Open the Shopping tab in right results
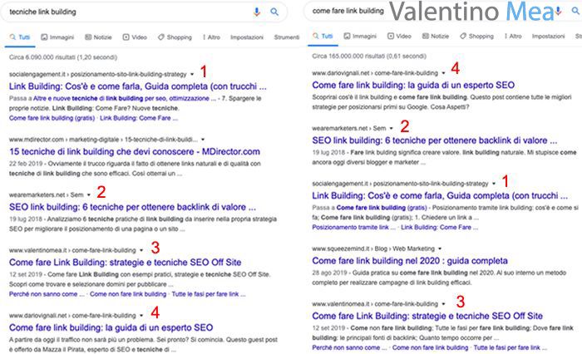This screenshot has width=582, height=354. tap(477, 36)
